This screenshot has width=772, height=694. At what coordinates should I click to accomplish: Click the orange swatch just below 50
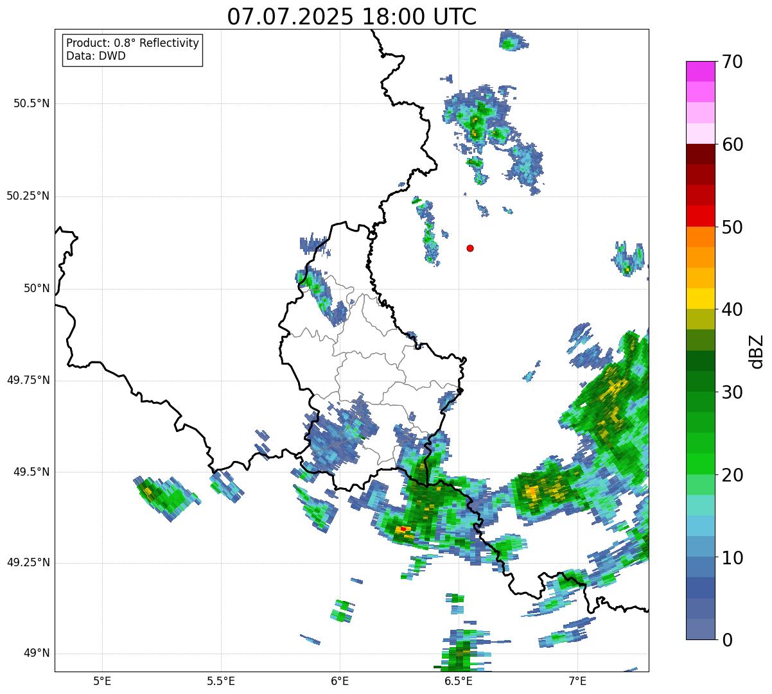point(700,237)
